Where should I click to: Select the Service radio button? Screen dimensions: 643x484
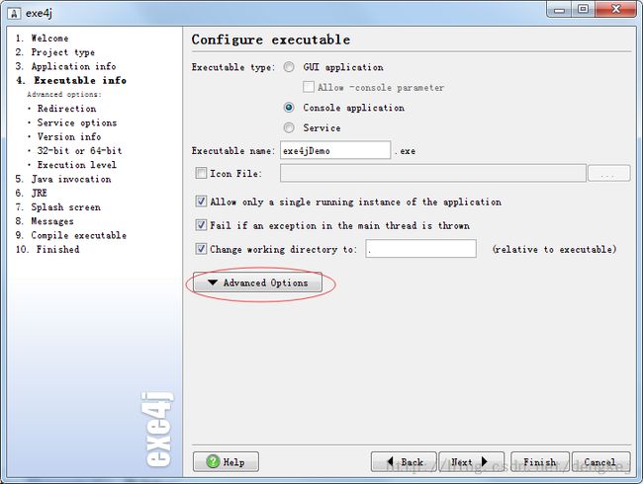click(289, 127)
